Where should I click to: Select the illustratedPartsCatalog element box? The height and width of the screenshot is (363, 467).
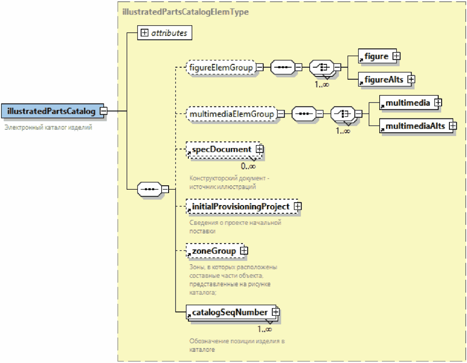(x=51, y=111)
